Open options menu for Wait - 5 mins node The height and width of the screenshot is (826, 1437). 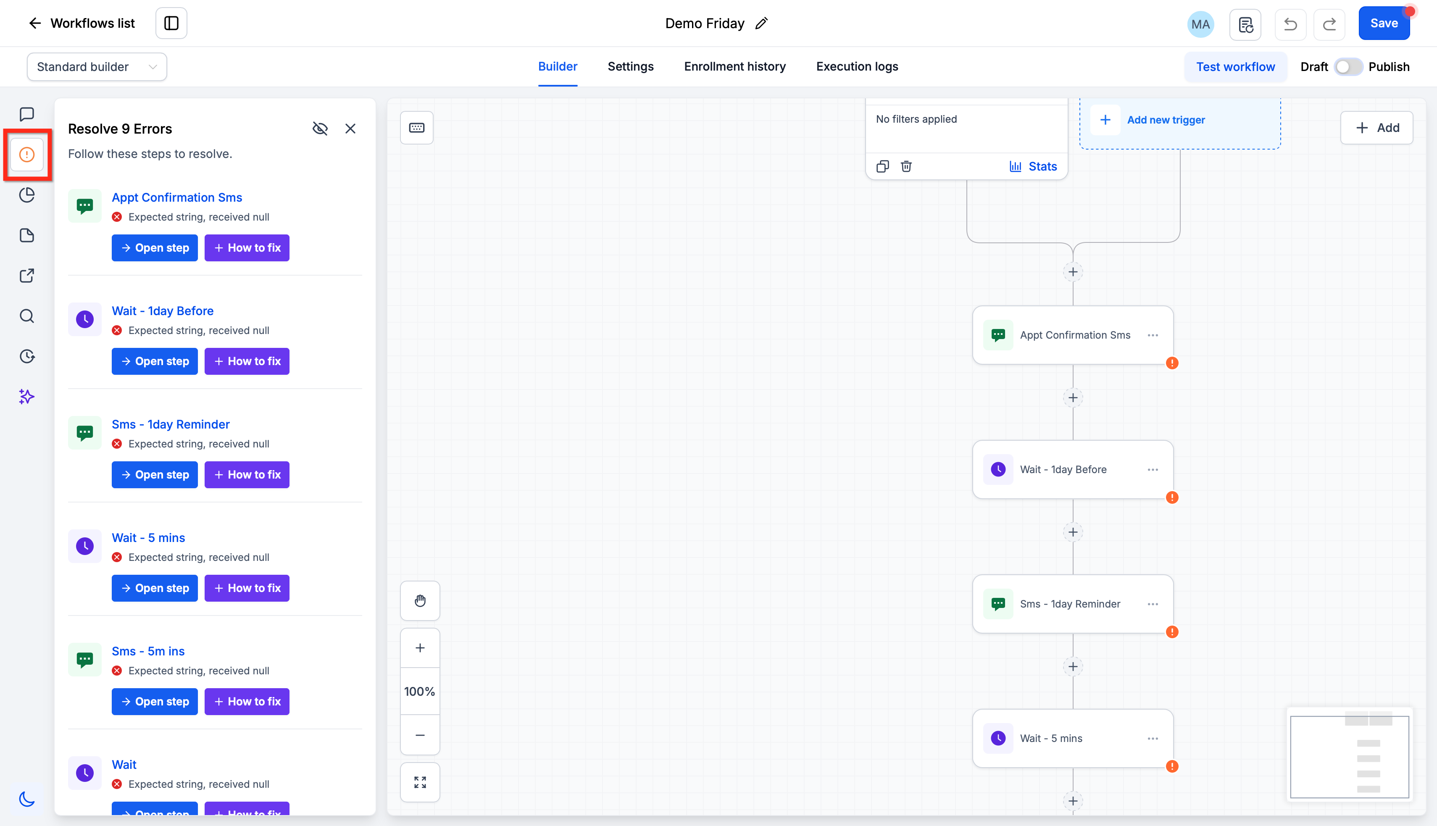click(x=1152, y=739)
